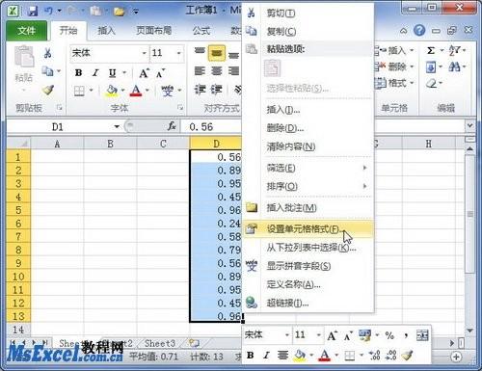The width and height of the screenshot is (482, 371).
Task: Decrease font size with ribbon shrink-font icon
Action: pyautogui.click(x=160, y=73)
